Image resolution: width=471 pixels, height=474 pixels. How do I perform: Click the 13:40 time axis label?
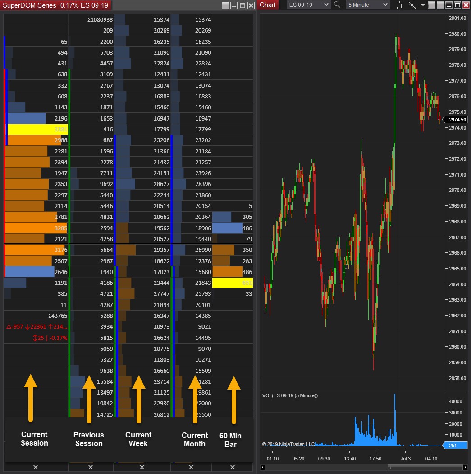coord(350,459)
